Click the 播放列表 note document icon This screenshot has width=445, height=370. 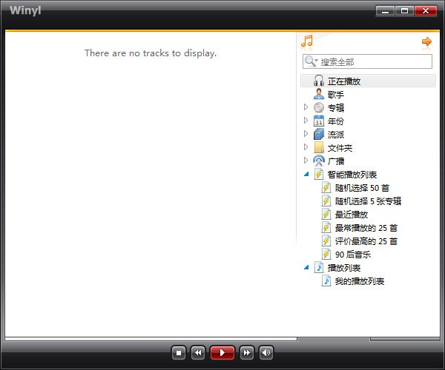[x=319, y=268]
